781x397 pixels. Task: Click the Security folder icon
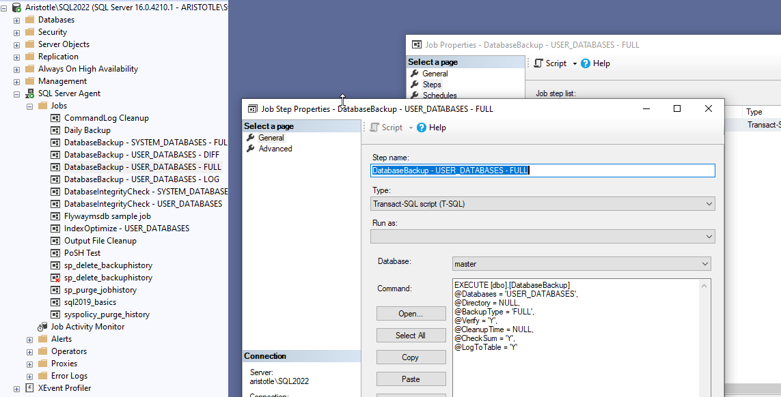tap(30, 32)
